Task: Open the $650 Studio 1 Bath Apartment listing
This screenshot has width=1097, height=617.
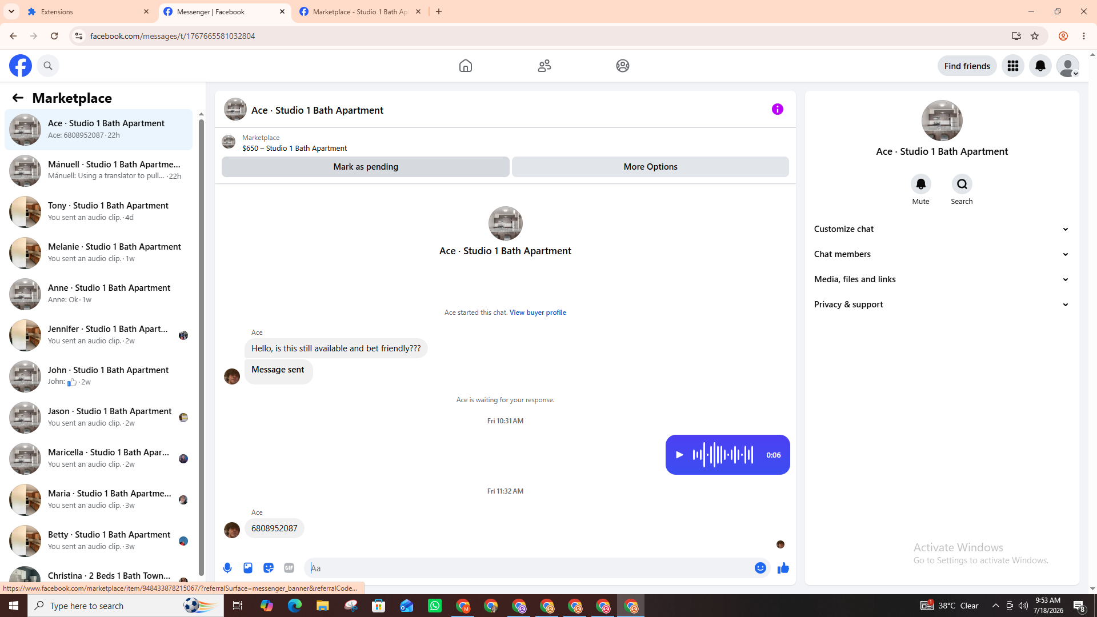Action: tap(294, 148)
